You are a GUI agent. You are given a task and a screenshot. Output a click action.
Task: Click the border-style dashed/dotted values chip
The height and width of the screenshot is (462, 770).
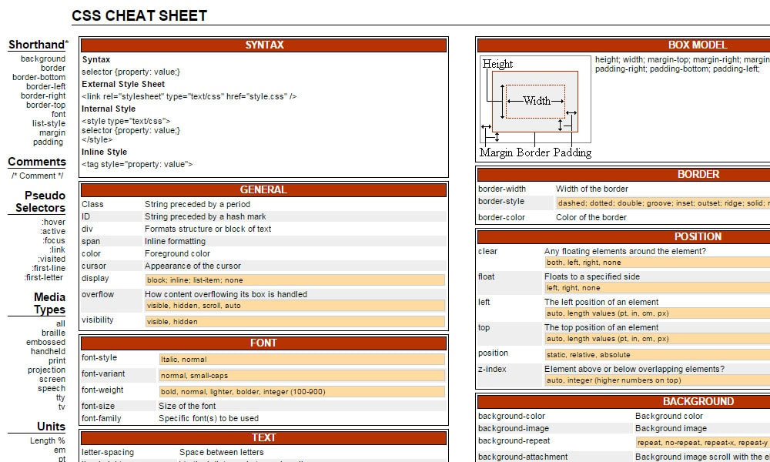(662, 203)
